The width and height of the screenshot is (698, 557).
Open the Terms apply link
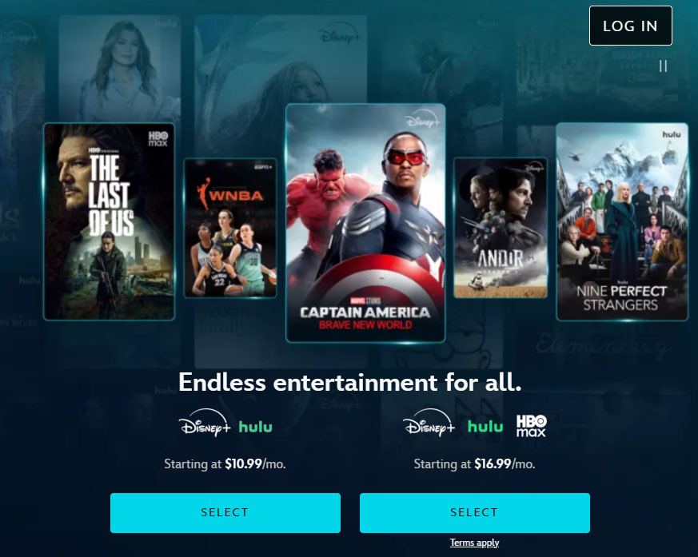pyautogui.click(x=475, y=543)
